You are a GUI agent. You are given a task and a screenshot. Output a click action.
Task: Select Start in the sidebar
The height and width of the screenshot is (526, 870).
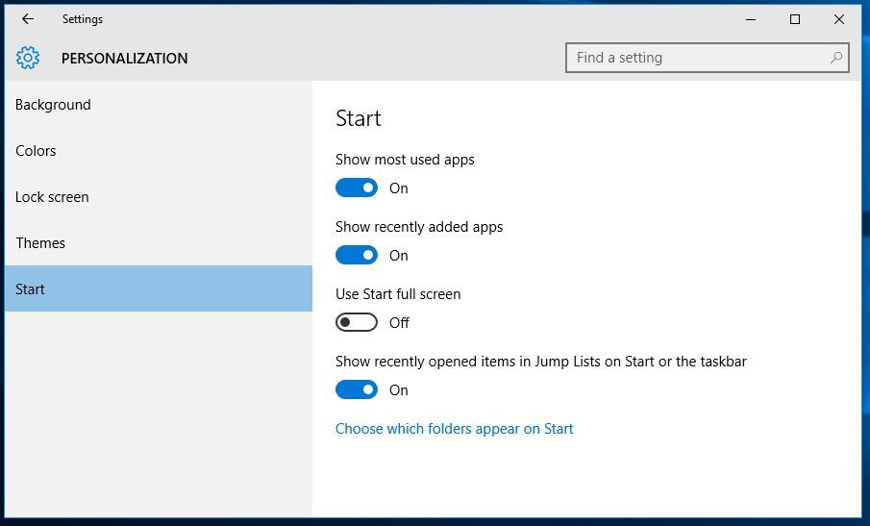point(158,288)
